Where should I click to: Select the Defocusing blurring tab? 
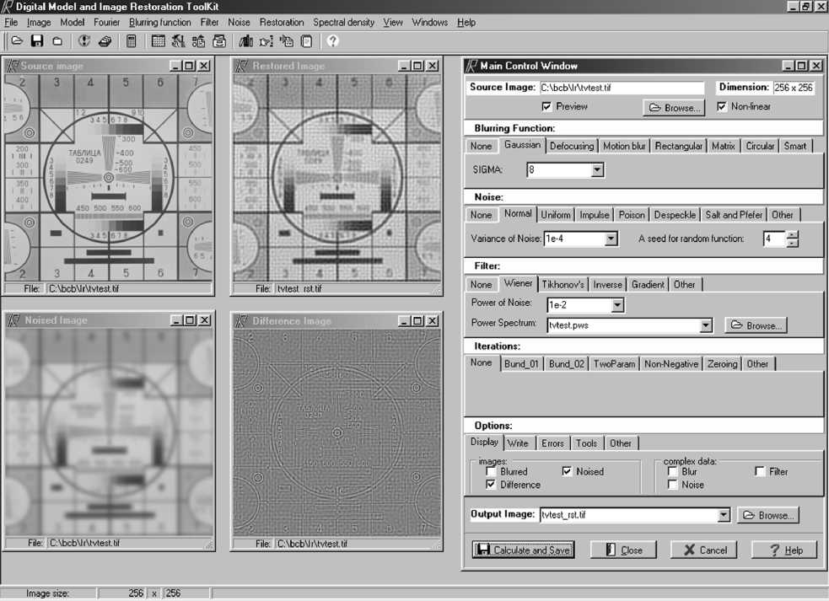[x=572, y=146]
